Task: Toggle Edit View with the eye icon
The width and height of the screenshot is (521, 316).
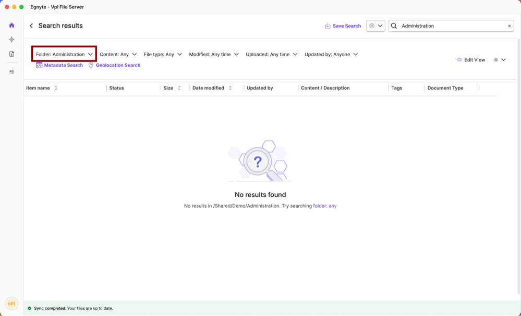Action: (x=470, y=60)
